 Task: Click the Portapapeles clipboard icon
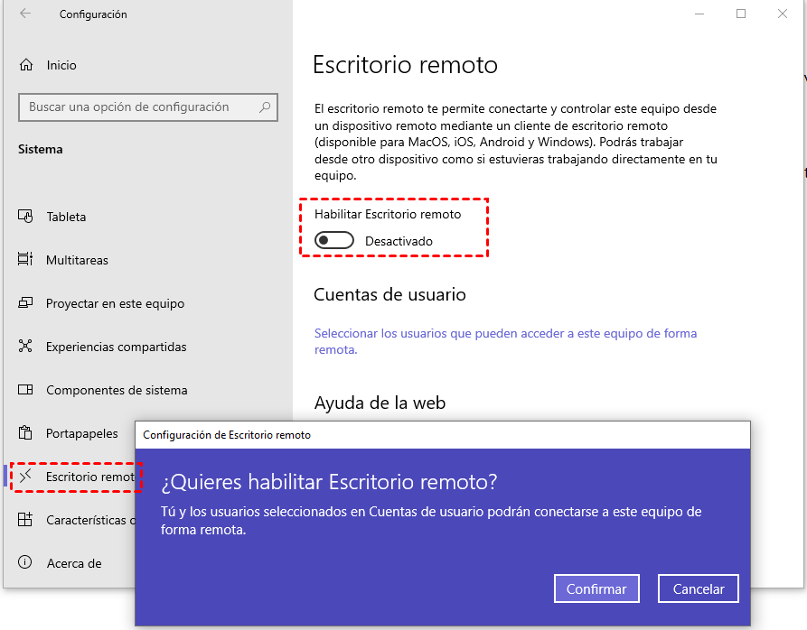[25, 432]
